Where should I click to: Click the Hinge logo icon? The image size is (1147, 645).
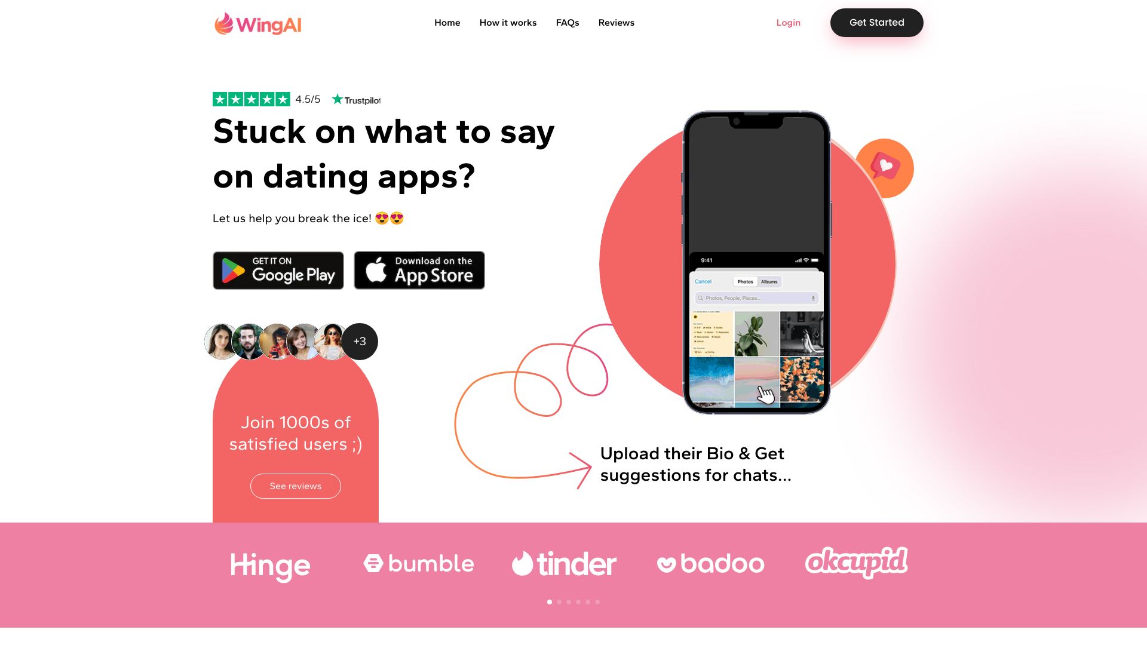(x=271, y=564)
